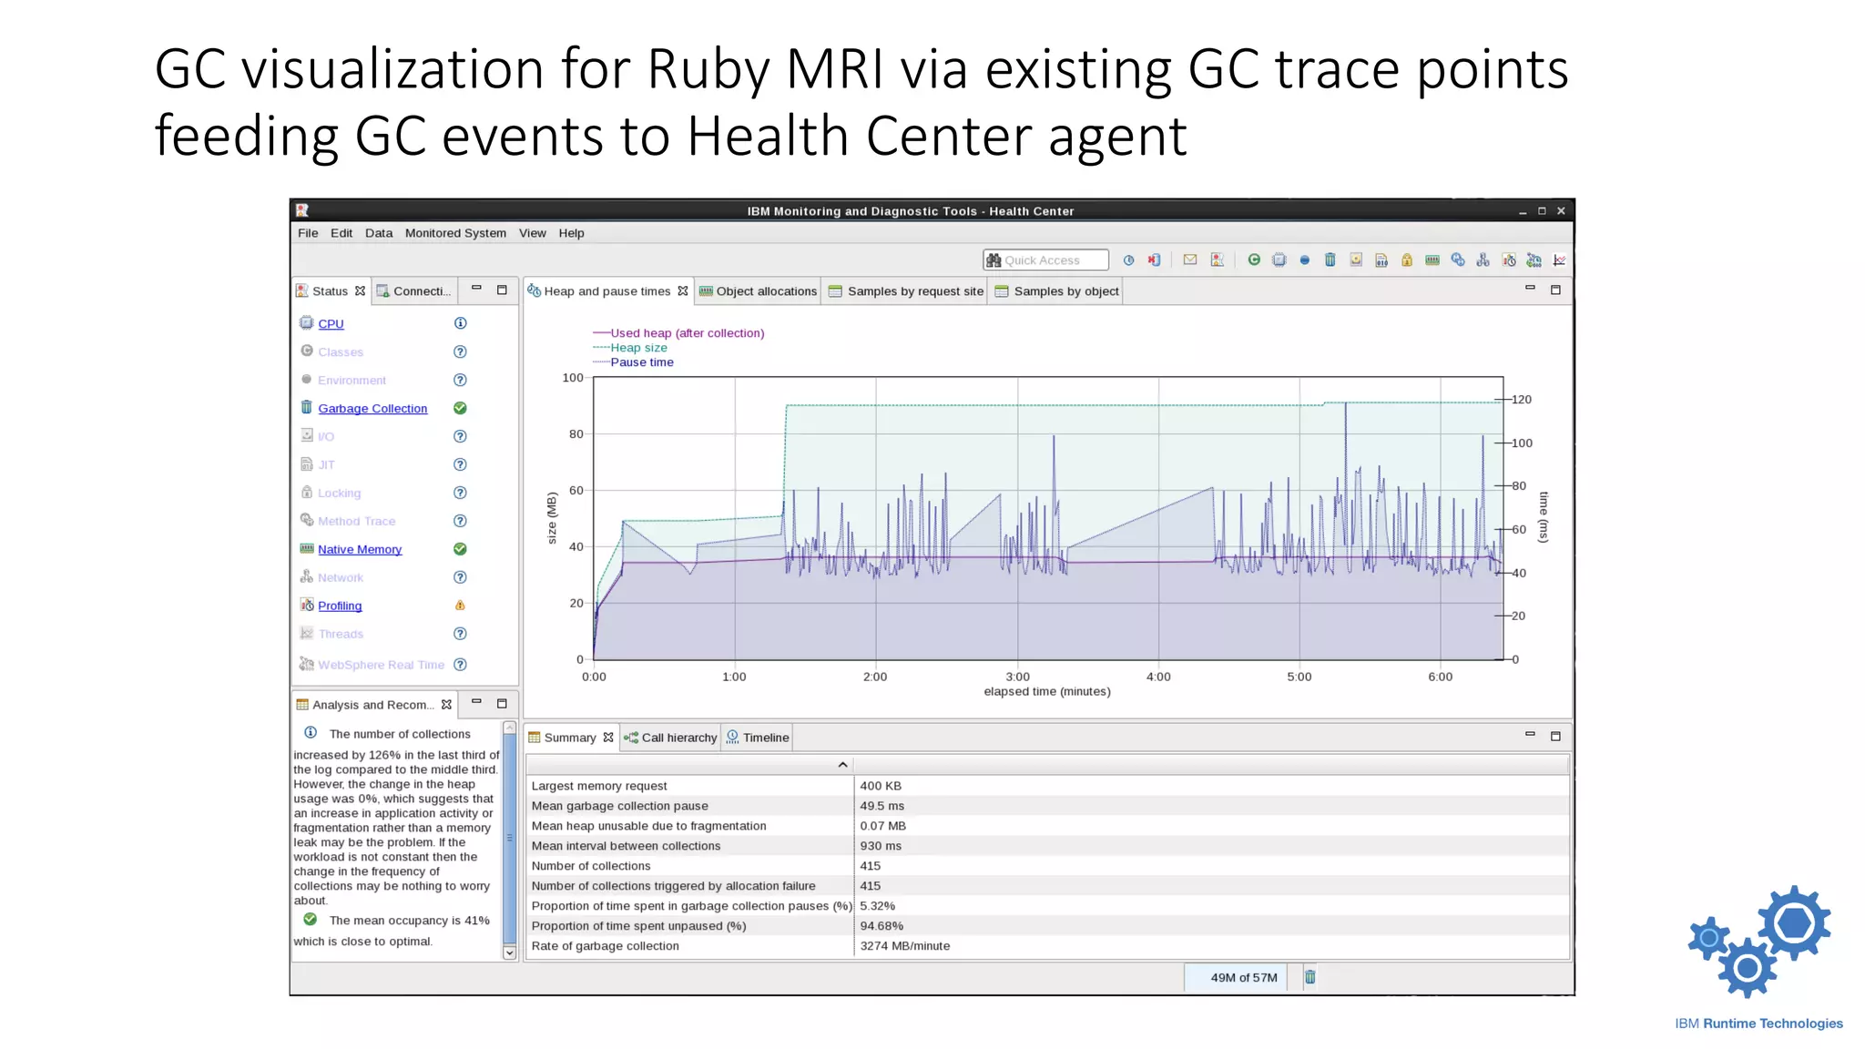Click help icon in the JIT row
1865x1049 pixels.
point(460,464)
